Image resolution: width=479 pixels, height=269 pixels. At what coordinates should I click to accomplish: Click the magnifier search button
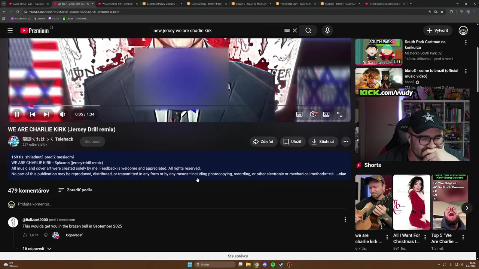[308, 31]
